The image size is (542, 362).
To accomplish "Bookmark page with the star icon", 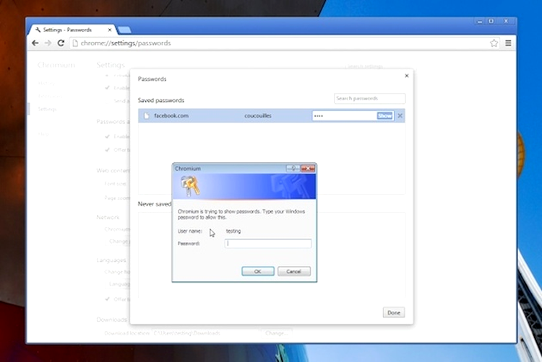I will pos(494,43).
